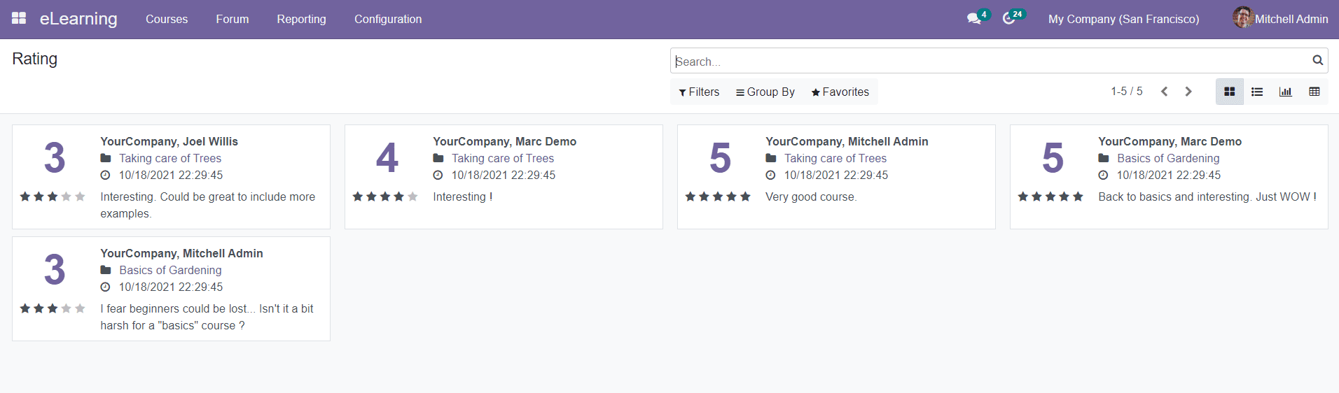Focus the Search input field

pyautogui.click(x=987, y=62)
